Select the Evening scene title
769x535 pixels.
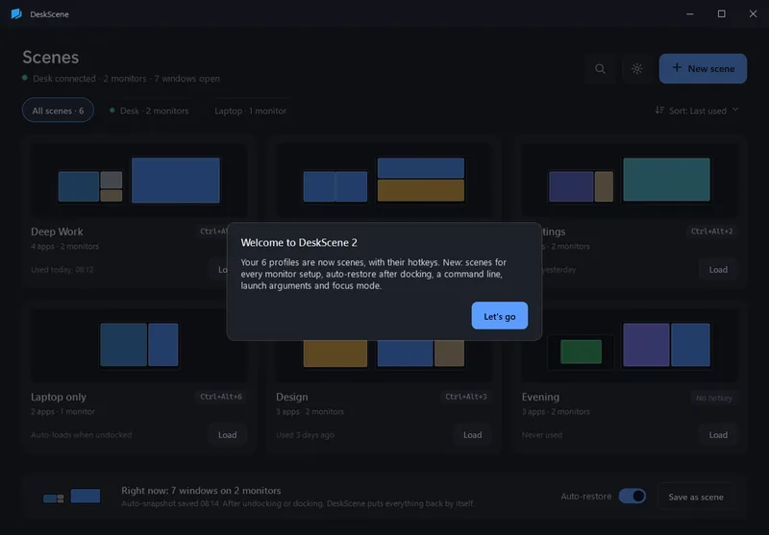(540, 397)
